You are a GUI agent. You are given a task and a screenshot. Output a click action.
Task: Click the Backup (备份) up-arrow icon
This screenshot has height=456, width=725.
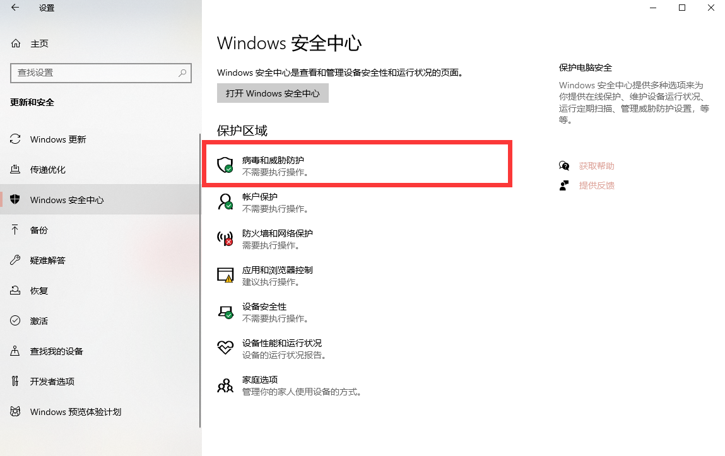(x=15, y=230)
